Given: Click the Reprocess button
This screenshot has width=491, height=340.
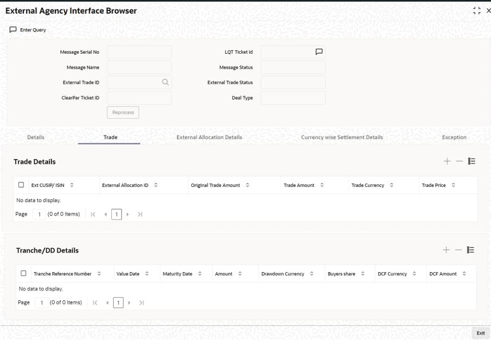Looking at the screenshot, I should coord(123,112).
